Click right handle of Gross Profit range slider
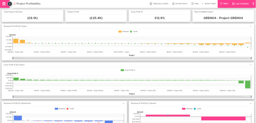Screen dimensions: 256x123 [251, 97]
